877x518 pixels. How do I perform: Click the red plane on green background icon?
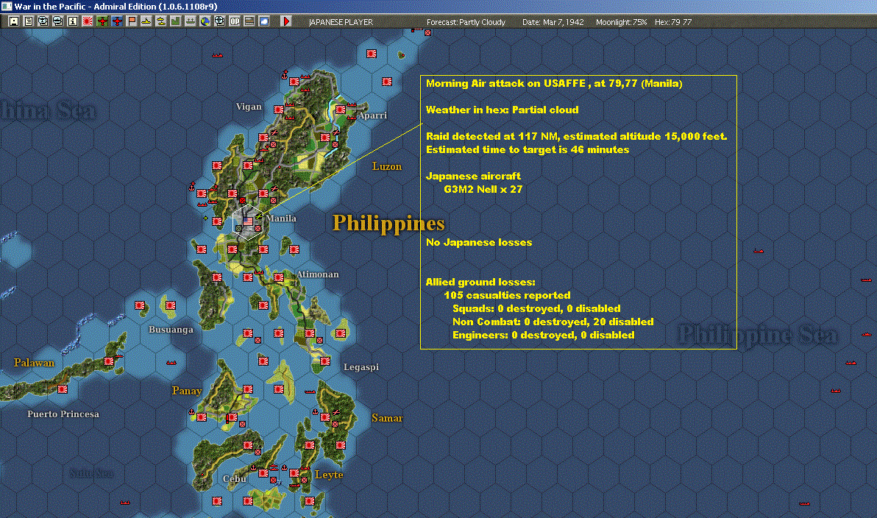pos(102,21)
